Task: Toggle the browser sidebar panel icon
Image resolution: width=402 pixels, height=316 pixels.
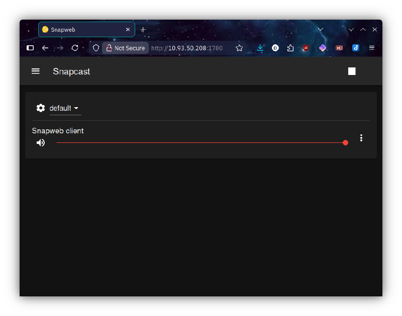Action: click(x=30, y=48)
